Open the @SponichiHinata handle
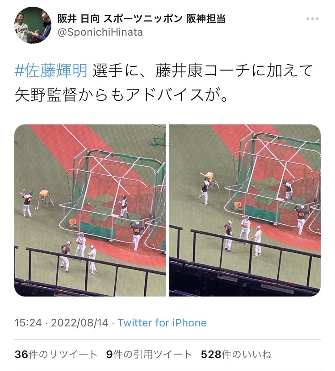 100,32
